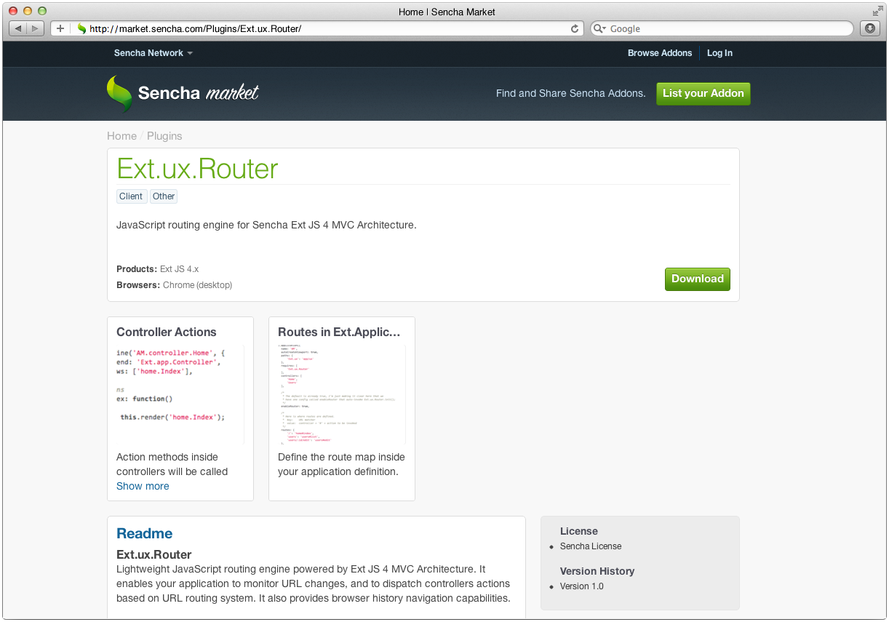Click the Sencha leaf favicon in the address bar

point(81,28)
